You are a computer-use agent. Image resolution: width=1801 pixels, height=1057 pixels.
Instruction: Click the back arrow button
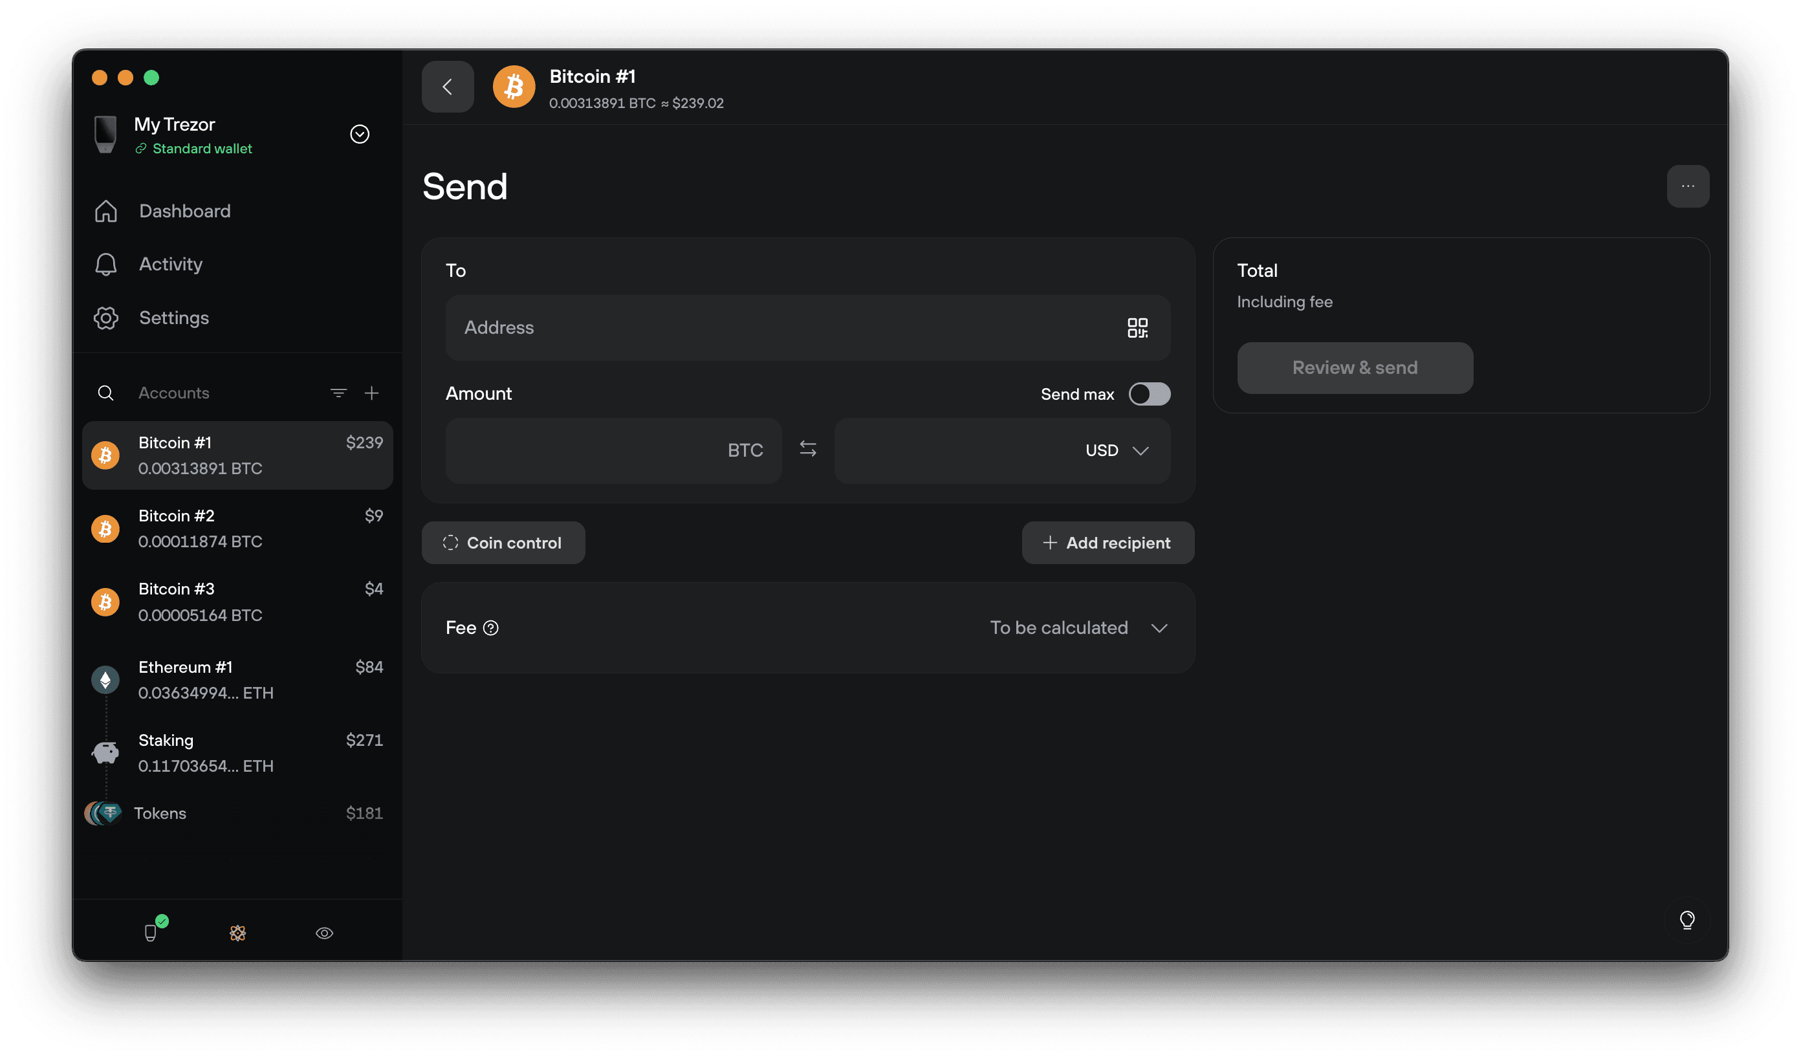coord(448,87)
